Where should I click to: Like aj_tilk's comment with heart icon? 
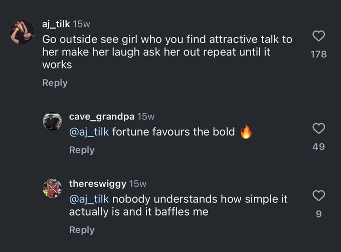pos(318,36)
